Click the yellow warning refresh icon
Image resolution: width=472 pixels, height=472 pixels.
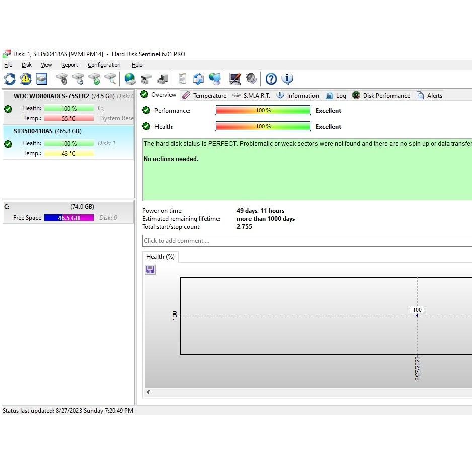[x=26, y=79]
